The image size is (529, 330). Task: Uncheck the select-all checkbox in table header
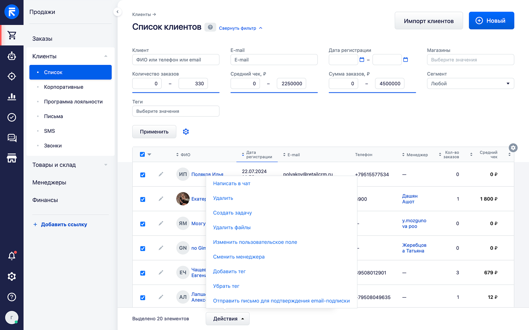click(143, 154)
